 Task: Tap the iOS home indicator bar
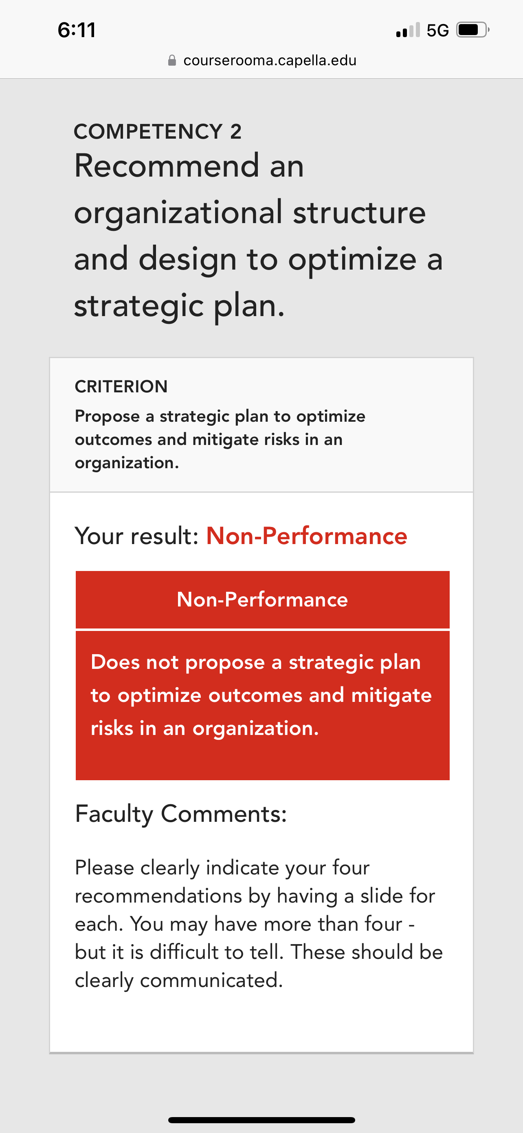262,1120
